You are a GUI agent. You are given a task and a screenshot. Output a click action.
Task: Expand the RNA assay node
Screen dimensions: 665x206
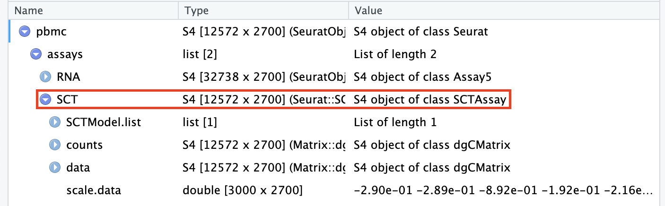(x=45, y=77)
